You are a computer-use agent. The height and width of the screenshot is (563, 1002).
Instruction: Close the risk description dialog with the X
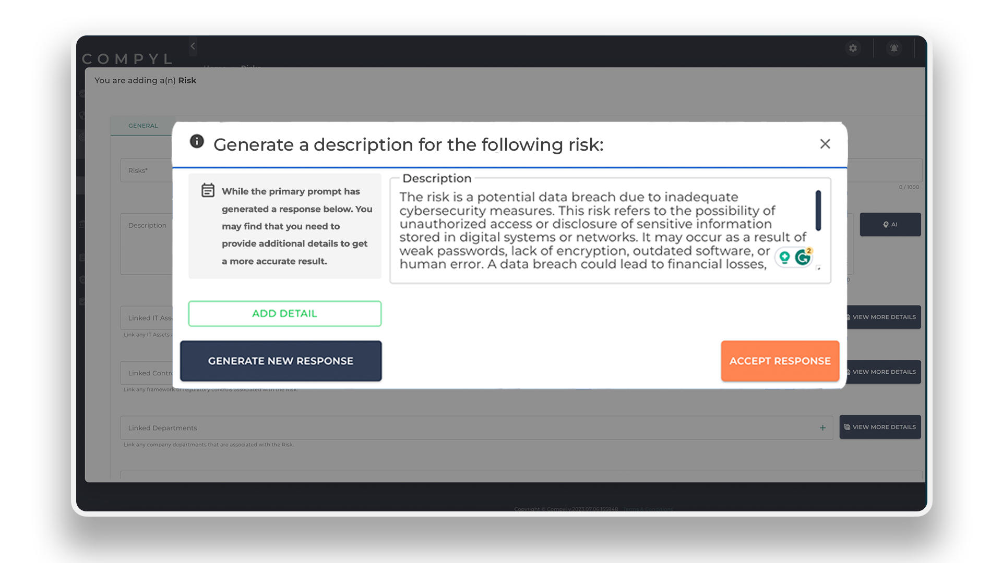click(825, 144)
